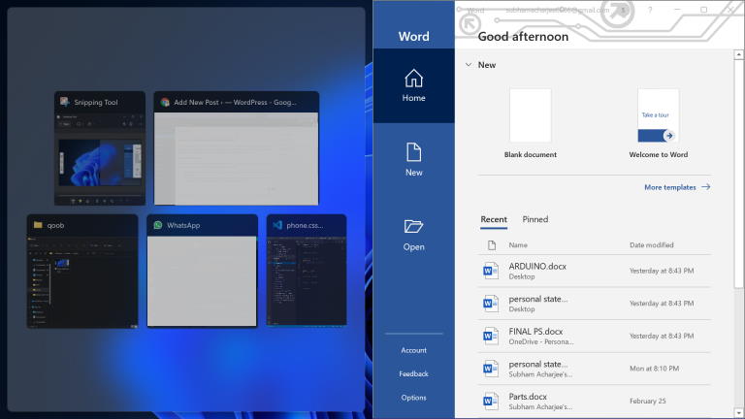
Task: Select the Snipping Tool window thumbnail
Action: coord(100,155)
